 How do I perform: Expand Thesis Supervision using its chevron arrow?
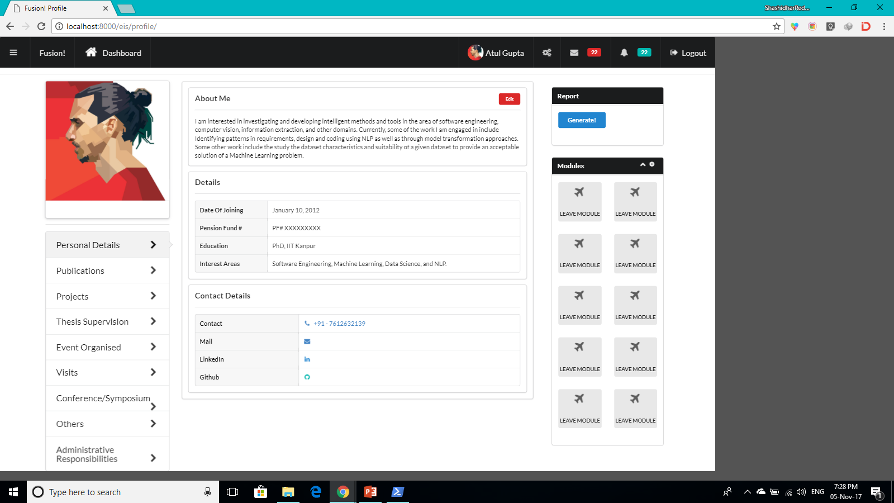tap(153, 321)
